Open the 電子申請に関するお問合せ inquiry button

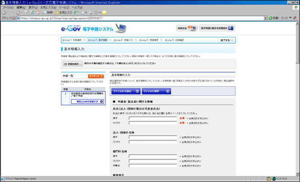pos(217,28)
